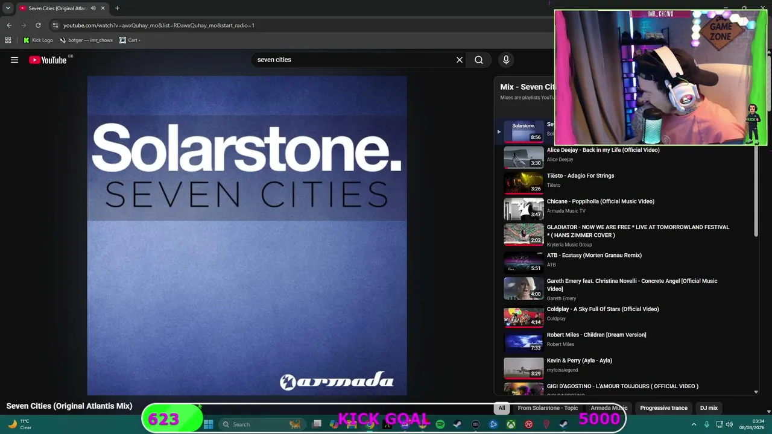Select the 'From Solarstone - Topic' chip
Screen dimensions: 772x434
548,408
